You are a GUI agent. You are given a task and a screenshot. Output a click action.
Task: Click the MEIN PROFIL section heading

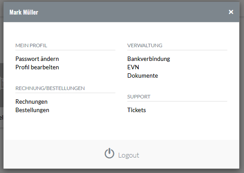(x=31, y=45)
